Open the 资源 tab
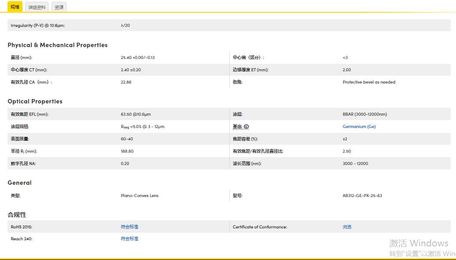 click(x=59, y=7)
